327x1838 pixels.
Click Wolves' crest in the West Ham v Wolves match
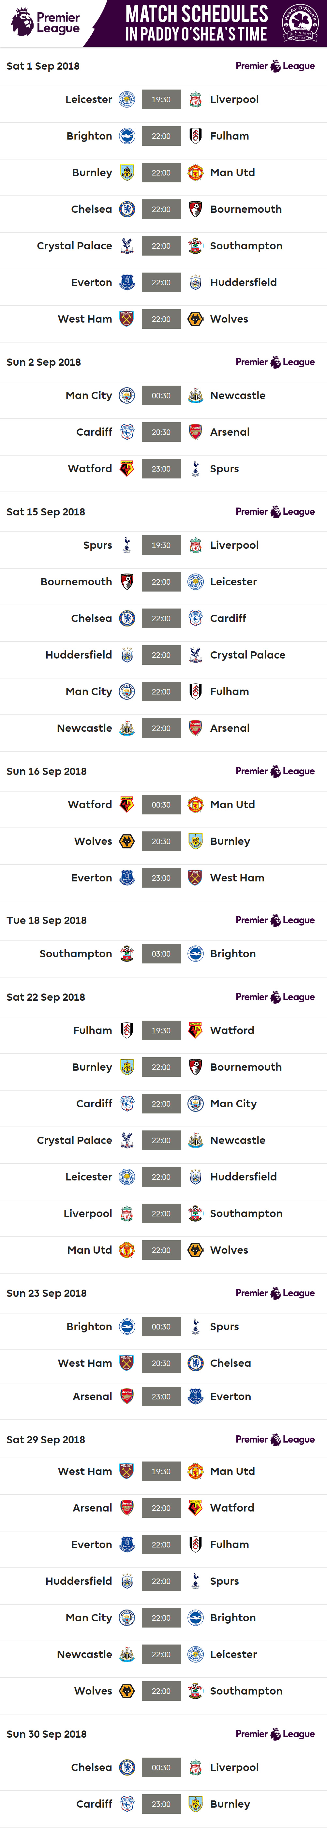(x=195, y=319)
